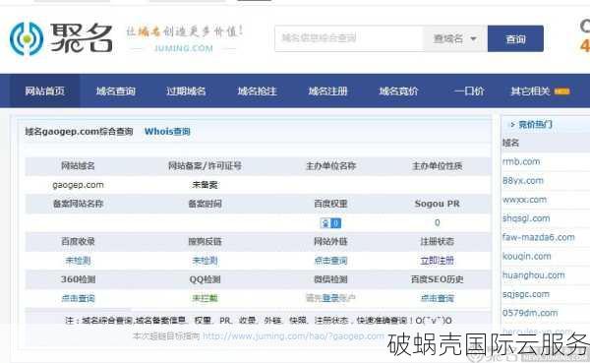Image resolution: width=590 pixels, height=363 pixels.
Task: Click 点击查询 under 百度SEO历史
Action: 437,298
